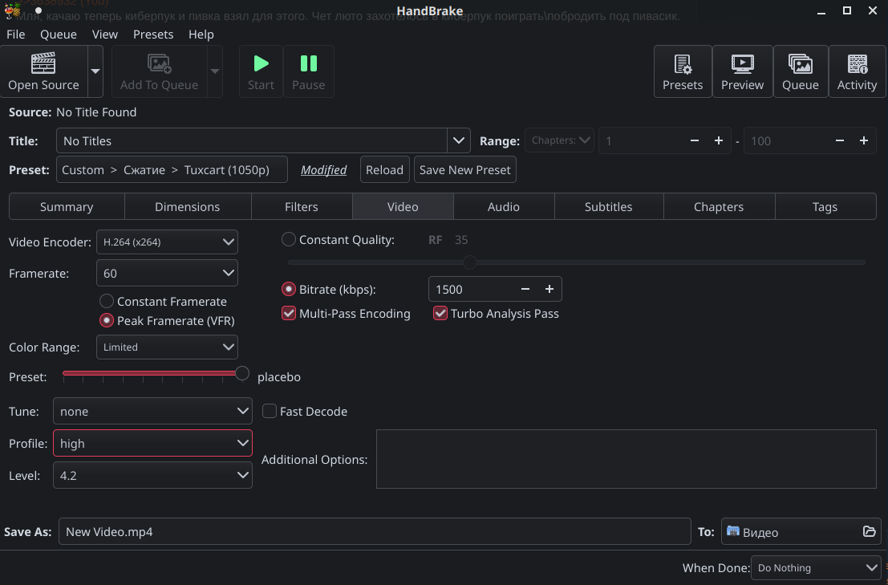Expand the Video Encoder dropdown
This screenshot has width=888, height=585.
[x=167, y=242]
